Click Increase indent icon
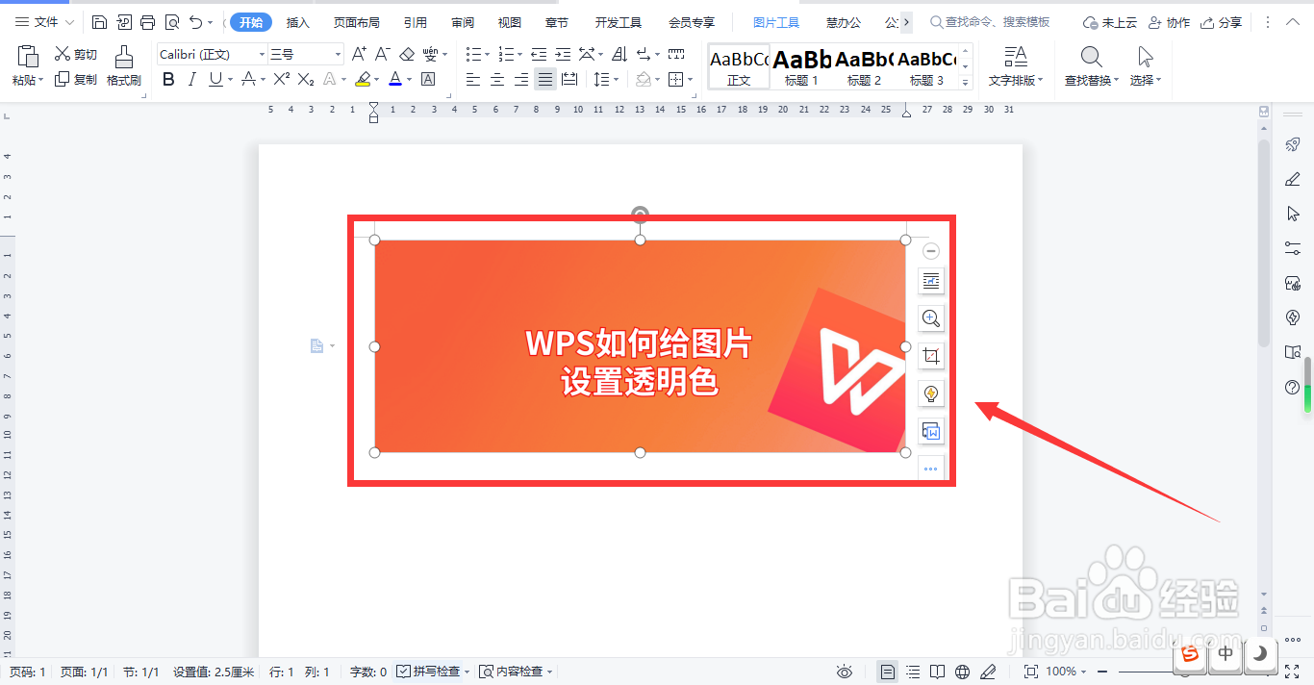This screenshot has height=685, width=1314. click(562, 54)
